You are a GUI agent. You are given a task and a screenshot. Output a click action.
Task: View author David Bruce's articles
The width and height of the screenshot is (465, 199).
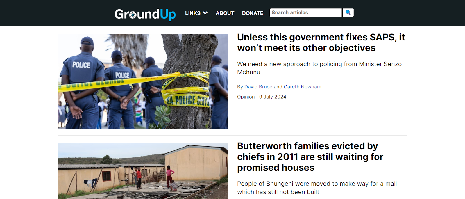pos(258,87)
